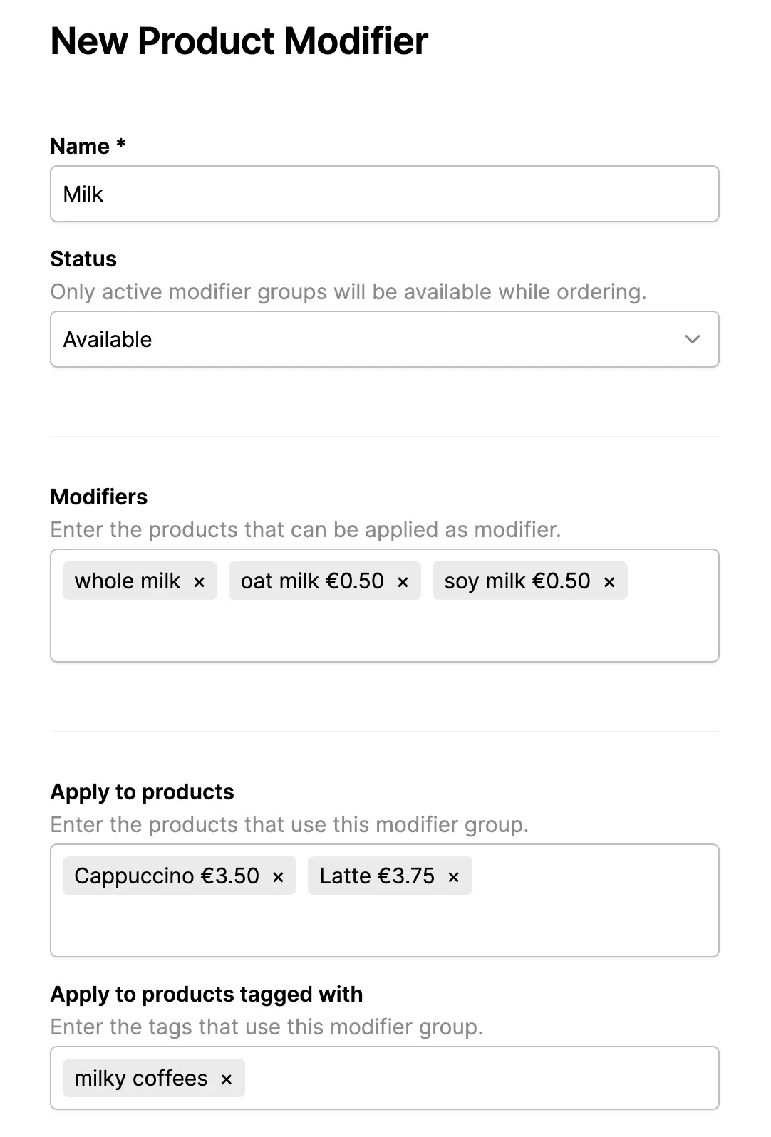Select the "milky coffees" tag chip
771x1137 pixels.
point(140,1078)
